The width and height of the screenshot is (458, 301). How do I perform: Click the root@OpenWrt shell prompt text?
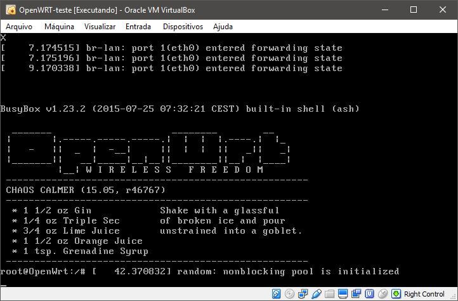[x=43, y=271]
